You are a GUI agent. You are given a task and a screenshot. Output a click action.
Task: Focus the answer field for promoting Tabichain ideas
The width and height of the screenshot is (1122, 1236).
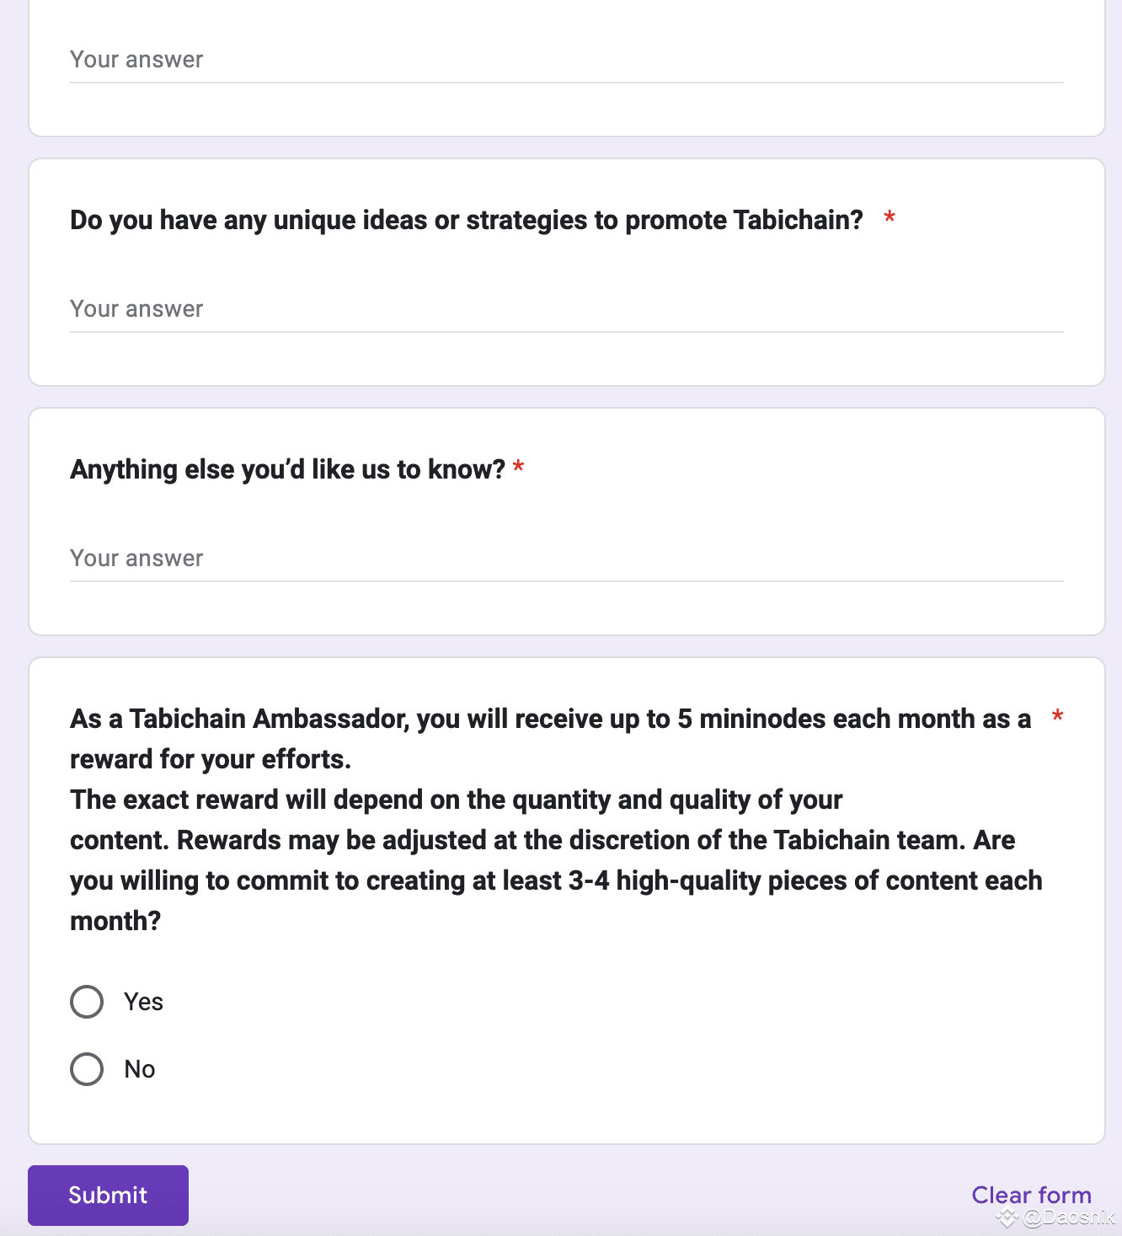point(566,309)
